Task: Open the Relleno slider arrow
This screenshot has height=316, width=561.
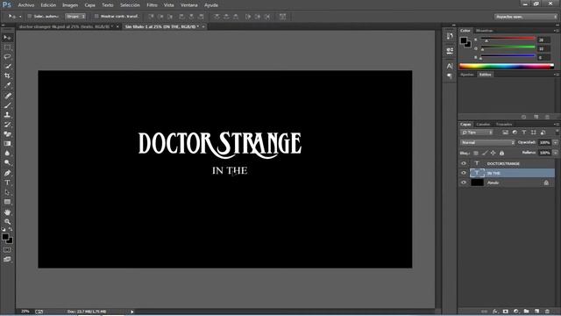Action: (555, 153)
